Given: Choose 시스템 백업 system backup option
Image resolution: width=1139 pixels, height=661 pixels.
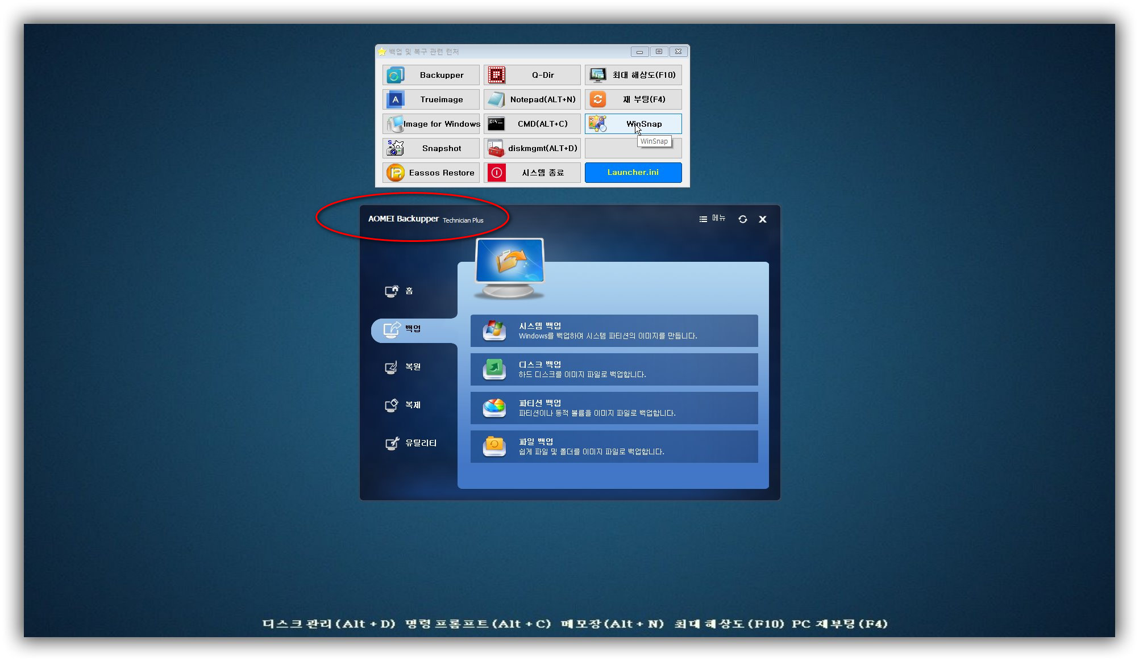Looking at the screenshot, I should [614, 330].
